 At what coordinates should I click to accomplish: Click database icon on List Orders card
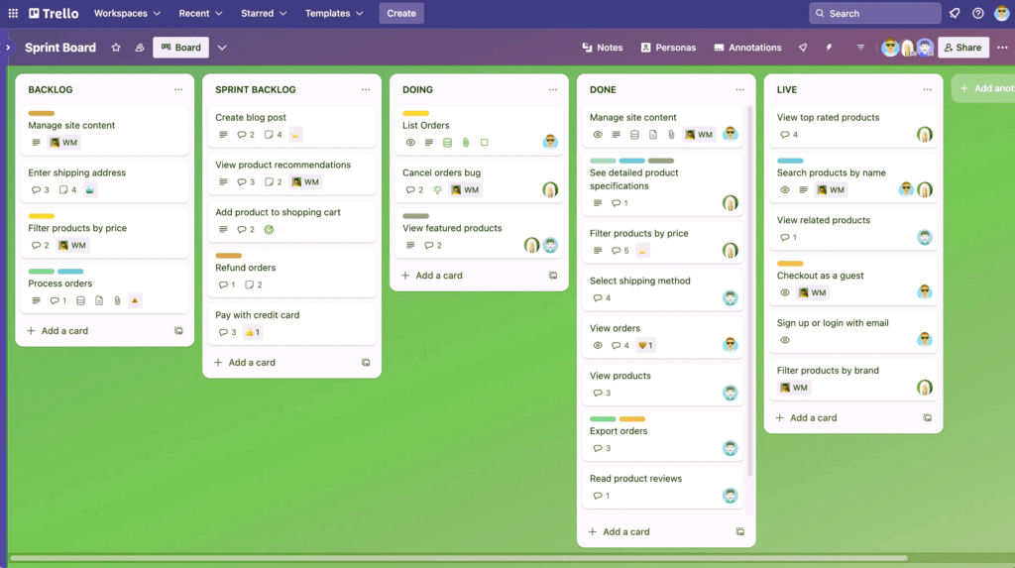point(447,143)
